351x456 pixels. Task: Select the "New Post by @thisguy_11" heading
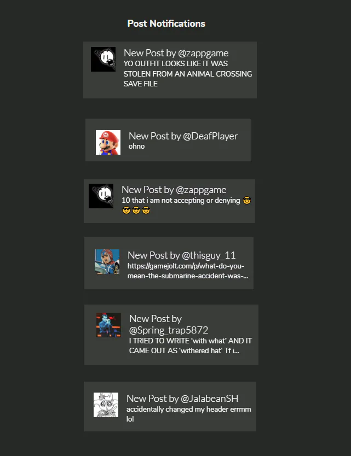[181, 255]
